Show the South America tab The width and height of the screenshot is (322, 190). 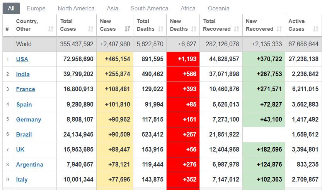coord(149,8)
